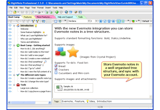Click the colorful sync icon in main toolbar
160x110 pixels.
coord(76,12)
